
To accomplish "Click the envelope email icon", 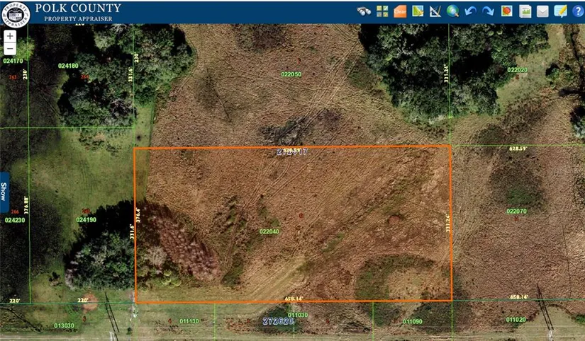I will (542, 11).
